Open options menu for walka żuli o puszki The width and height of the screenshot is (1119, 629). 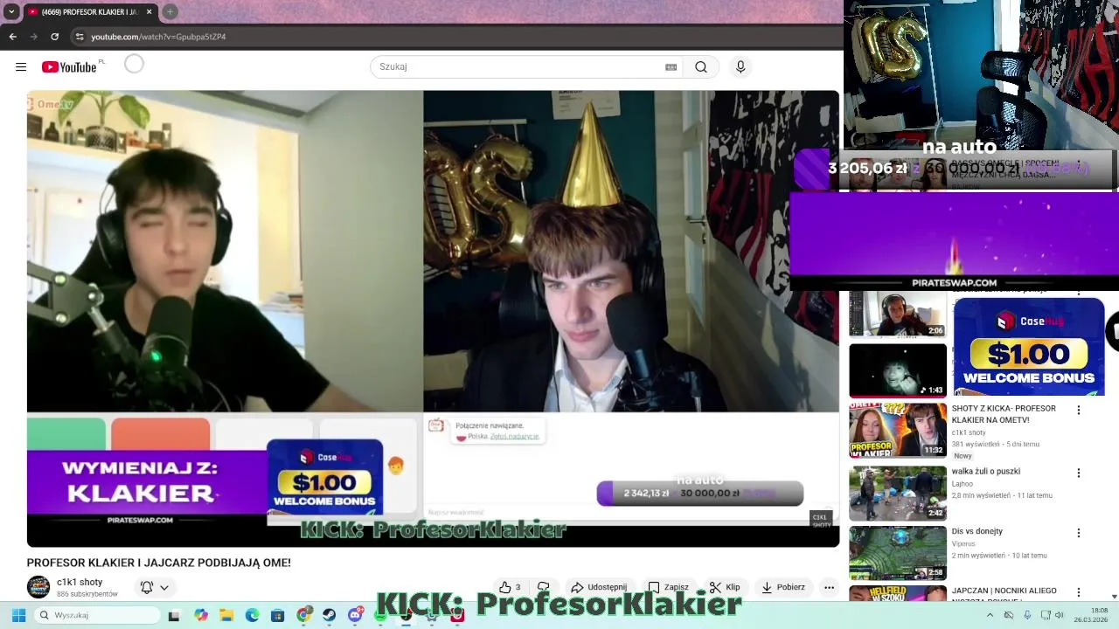tap(1078, 473)
